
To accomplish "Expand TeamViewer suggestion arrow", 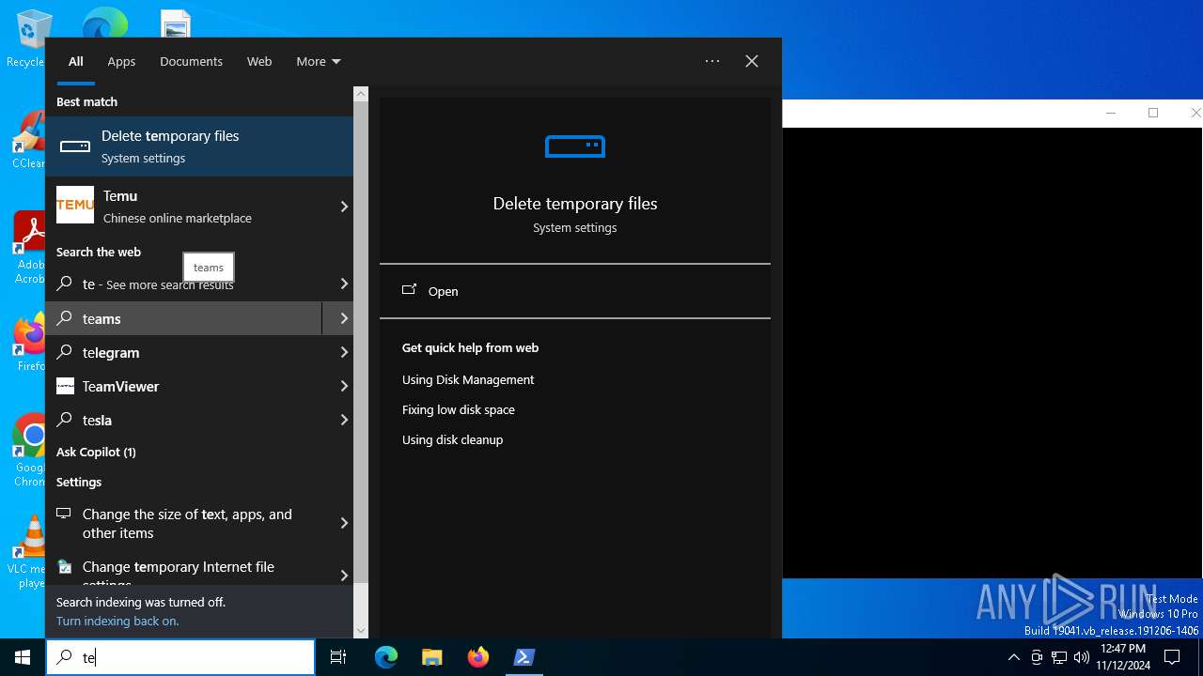I will (x=344, y=386).
